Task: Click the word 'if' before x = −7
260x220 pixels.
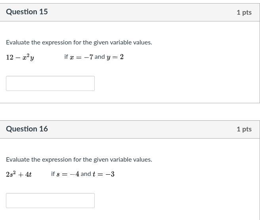Action: pyautogui.click(x=66, y=57)
